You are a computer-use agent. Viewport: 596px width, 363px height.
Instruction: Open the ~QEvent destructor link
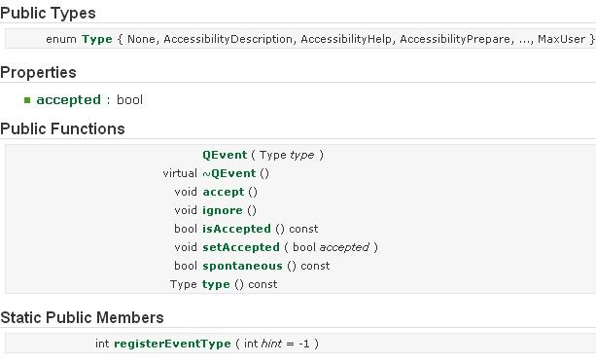point(229,173)
